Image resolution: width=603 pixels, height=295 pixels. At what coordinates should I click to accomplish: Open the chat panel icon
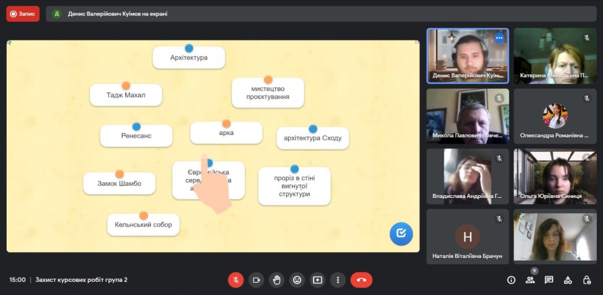click(x=549, y=280)
